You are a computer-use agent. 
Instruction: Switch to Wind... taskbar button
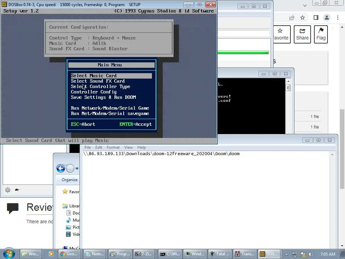195,254
